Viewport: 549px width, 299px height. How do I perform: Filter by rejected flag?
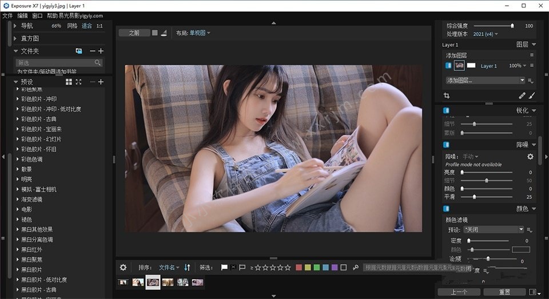click(233, 267)
